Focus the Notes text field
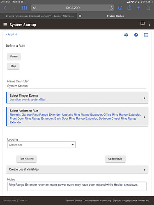Image resolution: width=154 pixels, height=205 pixels. point(77,186)
